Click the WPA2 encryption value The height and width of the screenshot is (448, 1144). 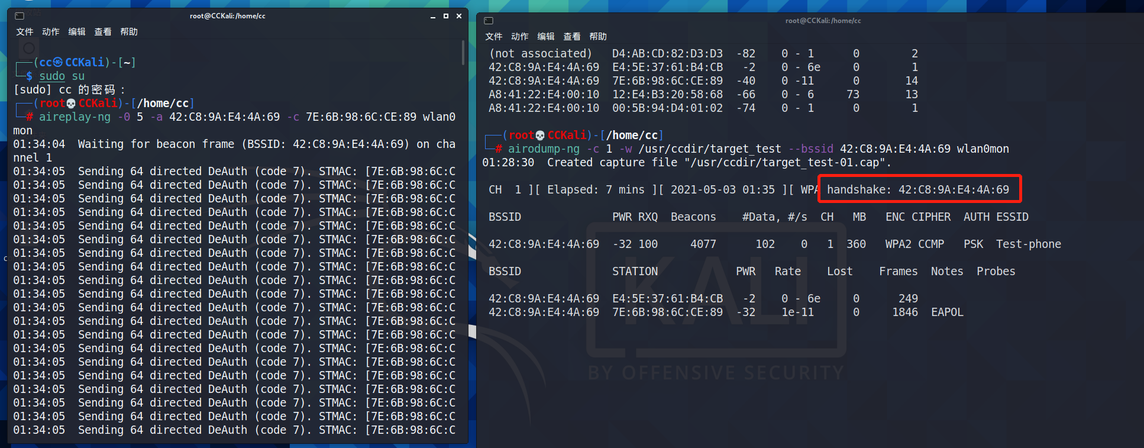(899, 244)
